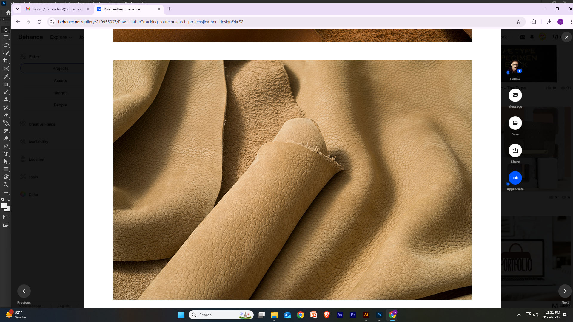Screen dimensions: 573x322
Task: Go to the previous project
Action: point(24,291)
